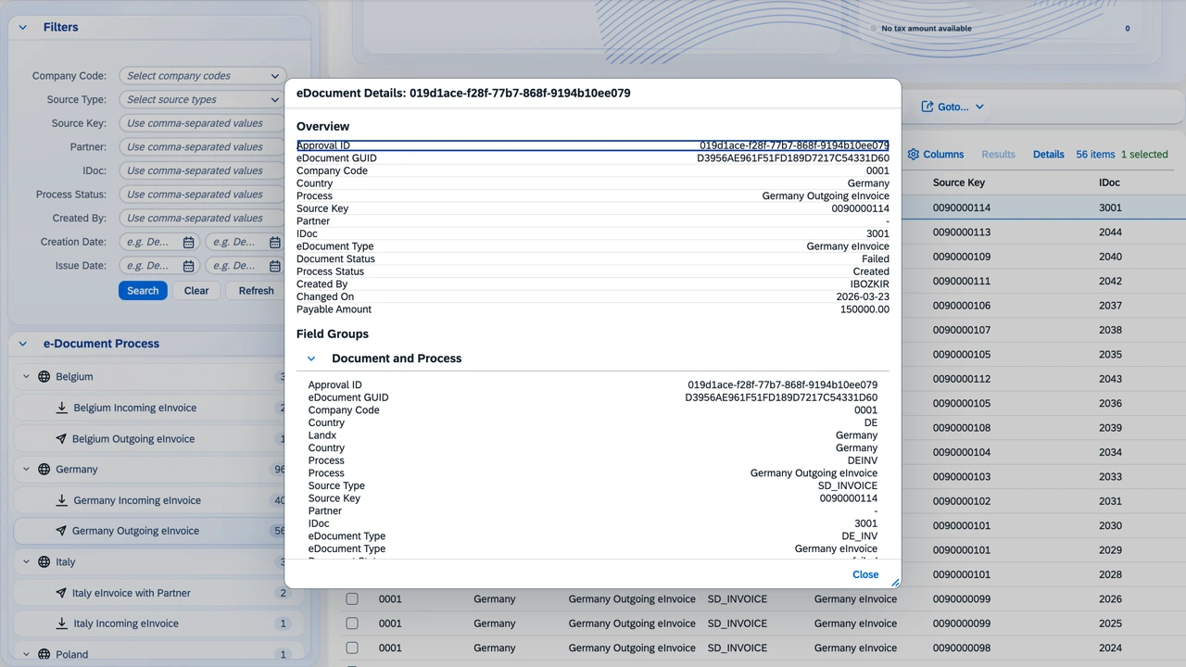Click the Columns gear icon
The height and width of the screenshot is (667, 1186).
pos(913,155)
